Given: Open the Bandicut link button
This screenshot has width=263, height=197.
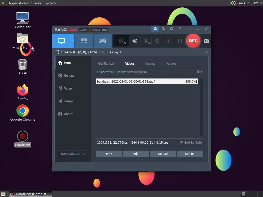Looking at the screenshot, I should [x=73, y=154].
